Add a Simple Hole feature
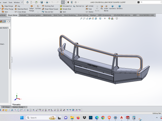162x121 pixels. tap(65, 9)
